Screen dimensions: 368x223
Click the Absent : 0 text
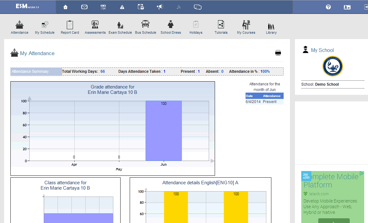[214, 71]
